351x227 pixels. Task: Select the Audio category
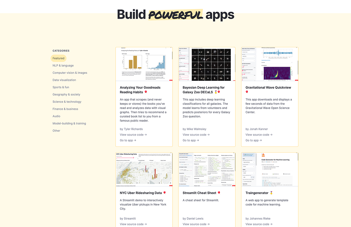click(56, 116)
